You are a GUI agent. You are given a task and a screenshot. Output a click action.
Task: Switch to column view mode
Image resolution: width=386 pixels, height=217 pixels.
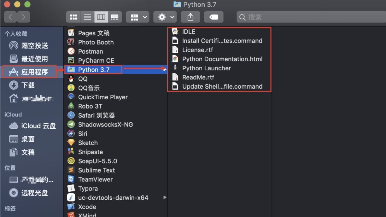pyautogui.click(x=101, y=17)
